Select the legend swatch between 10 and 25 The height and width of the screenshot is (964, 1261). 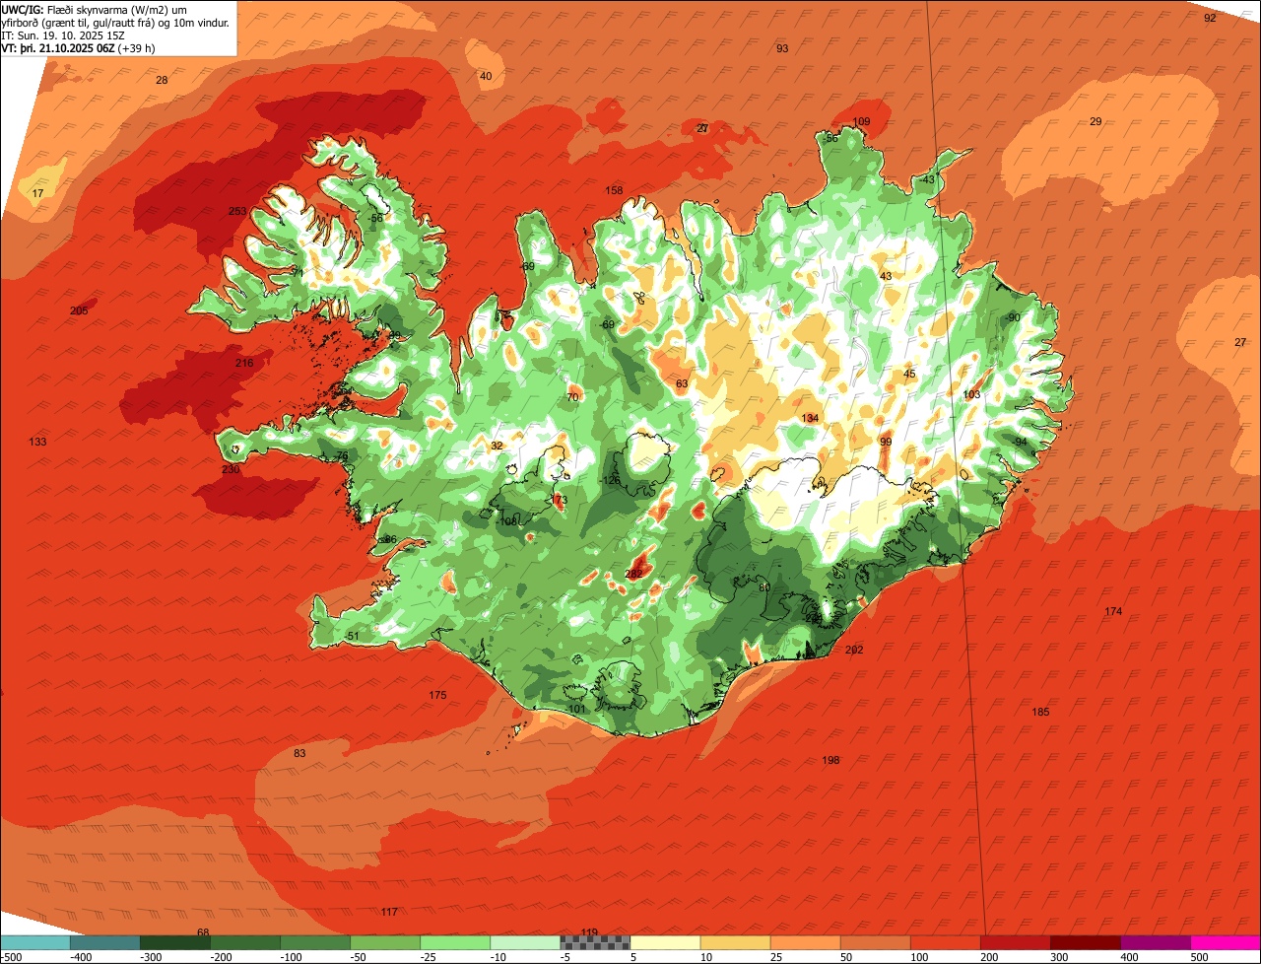(x=735, y=942)
